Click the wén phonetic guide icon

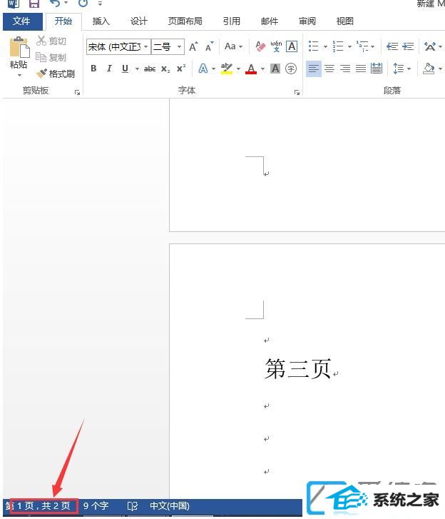pos(276,46)
